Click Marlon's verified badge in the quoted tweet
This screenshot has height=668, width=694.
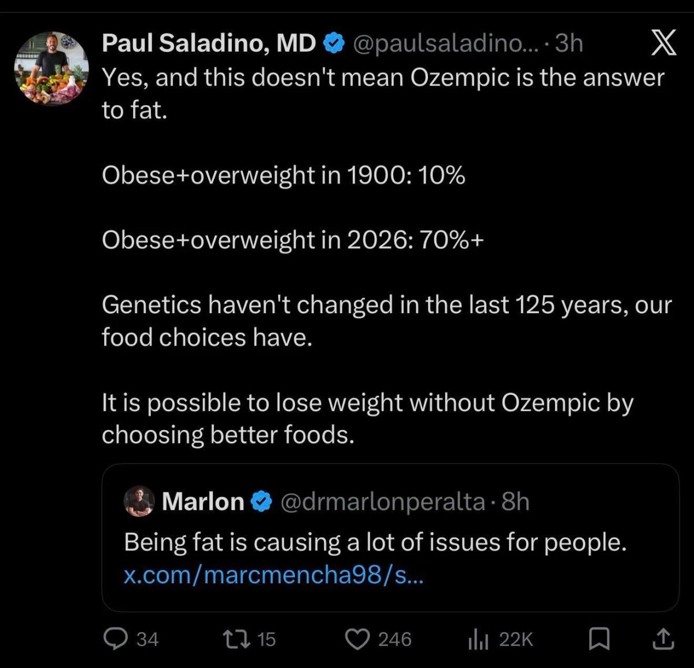261,501
